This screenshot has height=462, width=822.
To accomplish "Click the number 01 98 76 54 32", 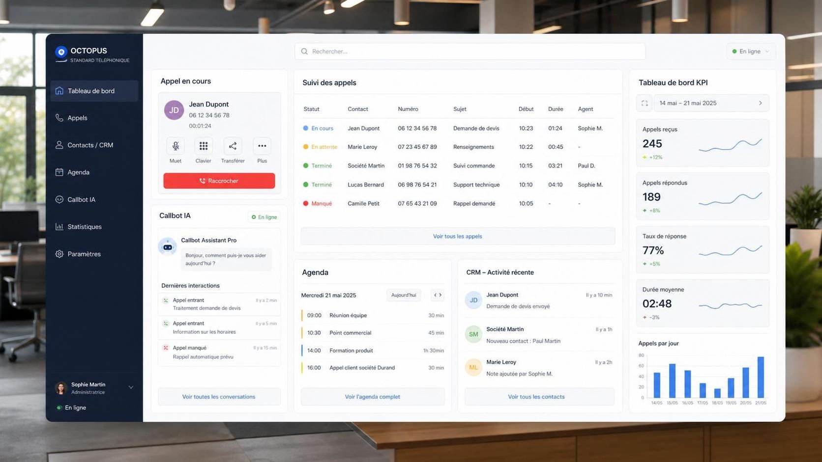I will pyautogui.click(x=417, y=166).
